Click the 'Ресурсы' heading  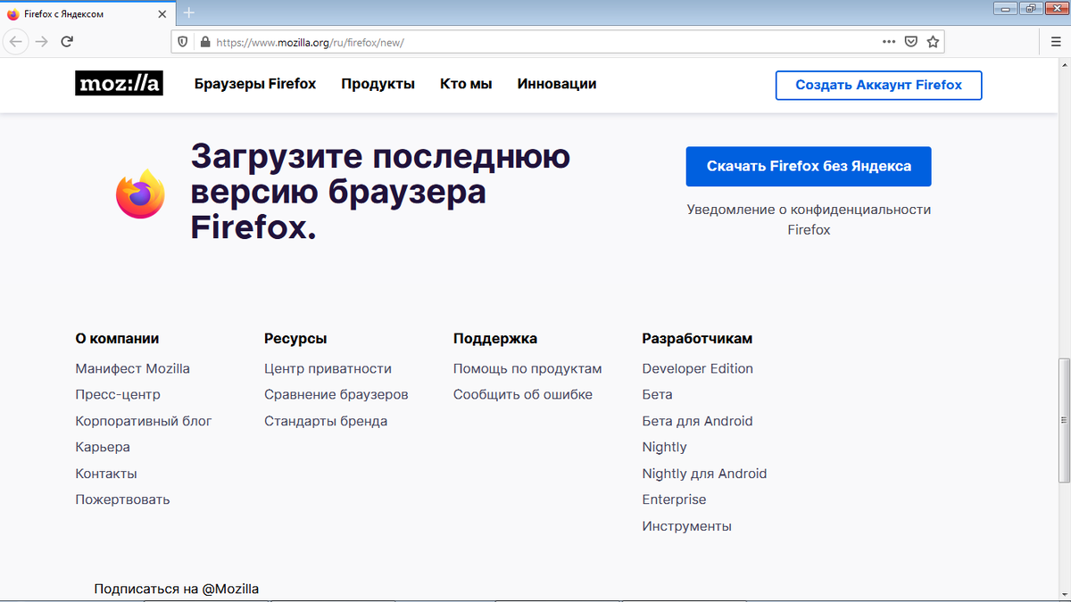295,339
